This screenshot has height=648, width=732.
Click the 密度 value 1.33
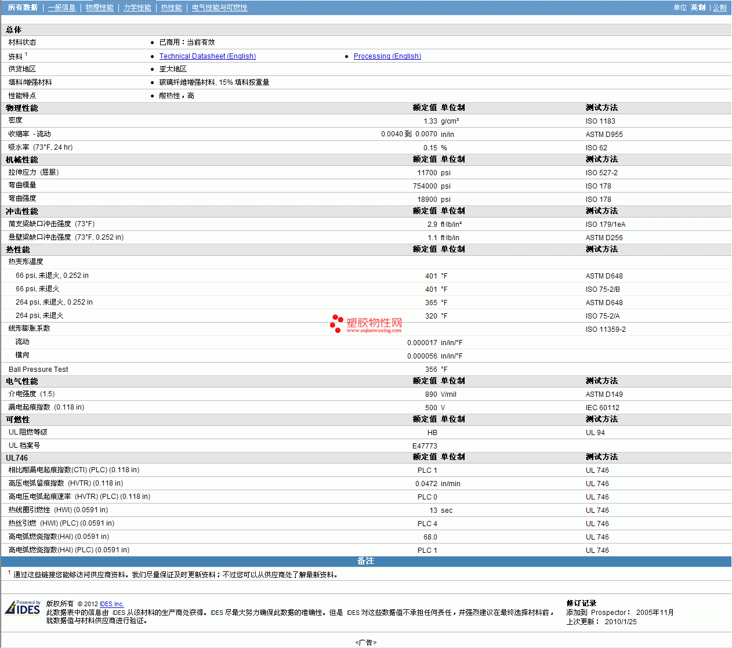(x=430, y=121)
